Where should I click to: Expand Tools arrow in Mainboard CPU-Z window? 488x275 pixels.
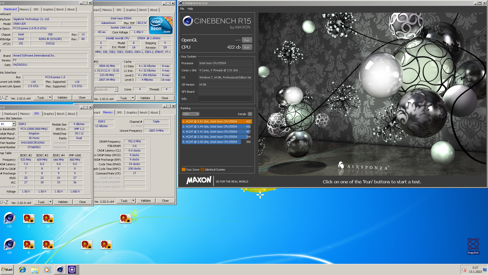50,98
